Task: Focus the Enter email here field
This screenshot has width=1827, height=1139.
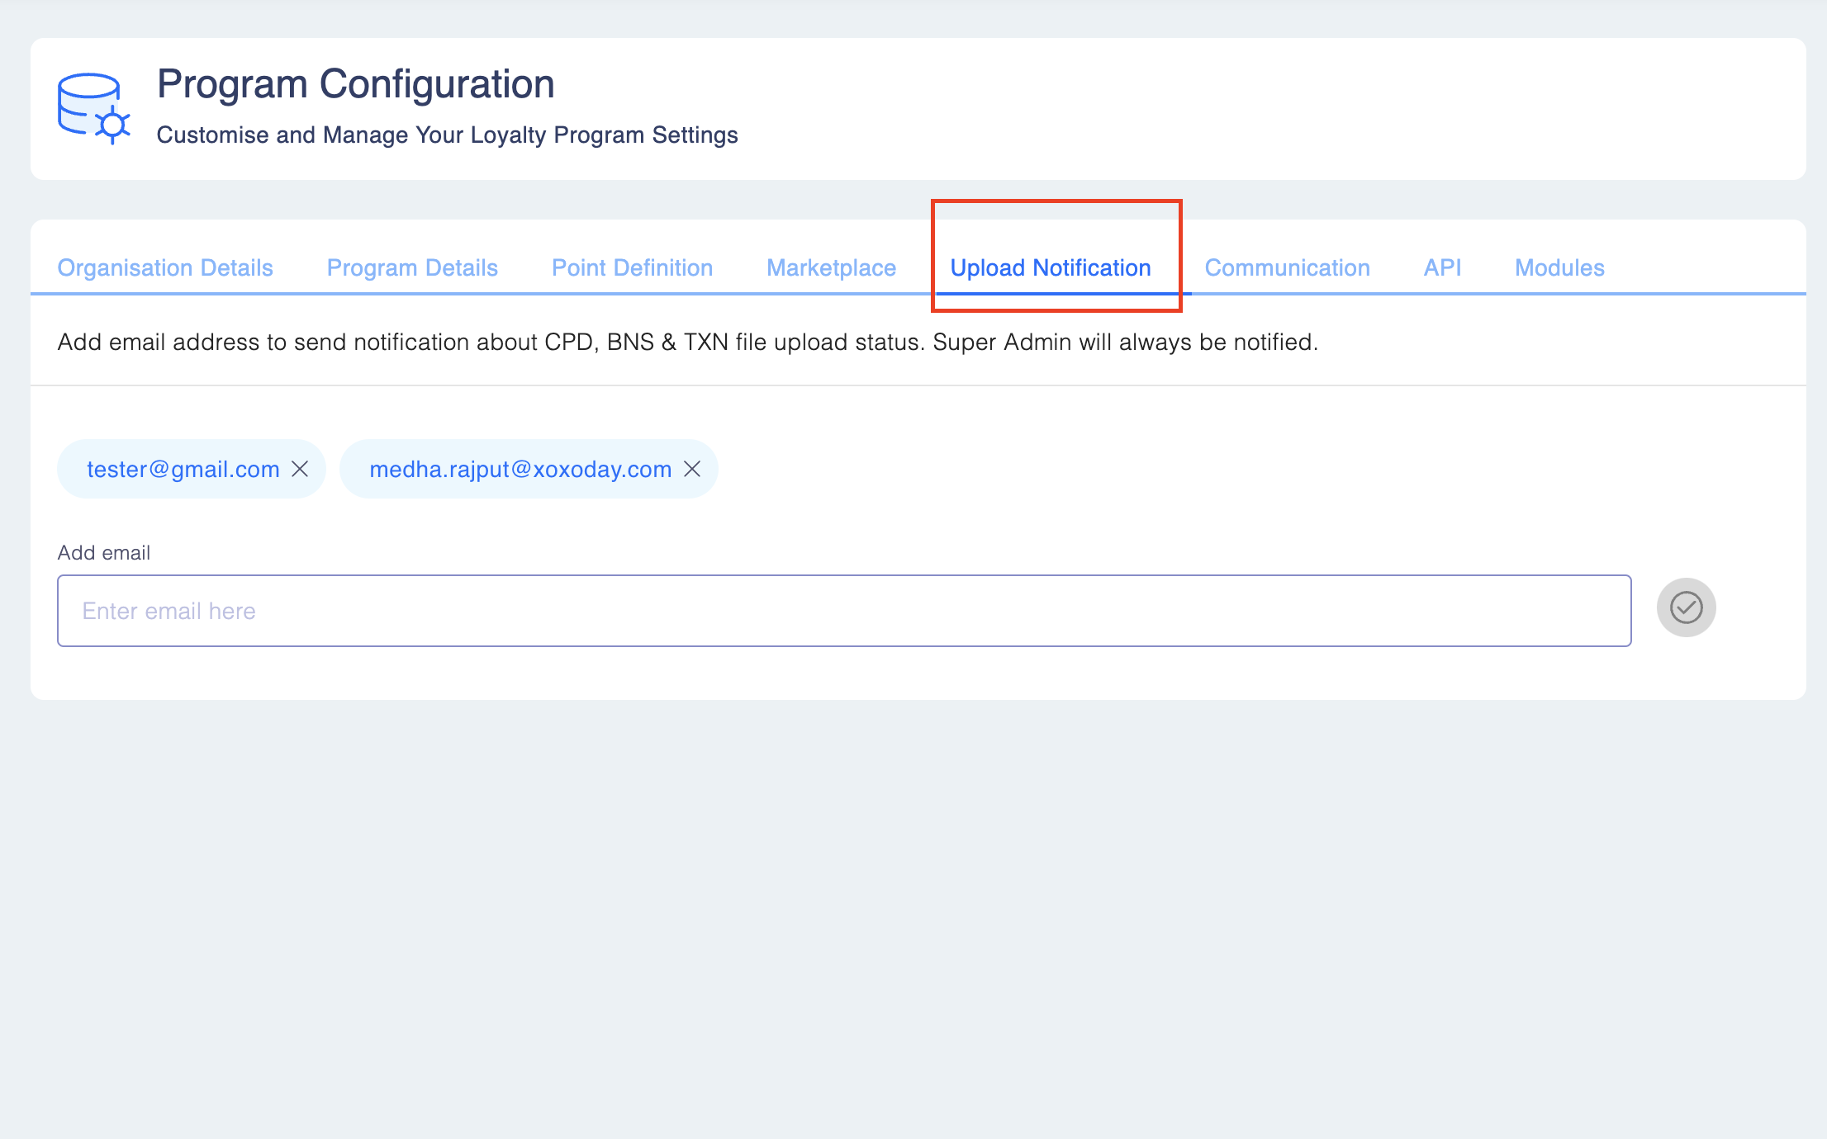Action: point(843,611)
